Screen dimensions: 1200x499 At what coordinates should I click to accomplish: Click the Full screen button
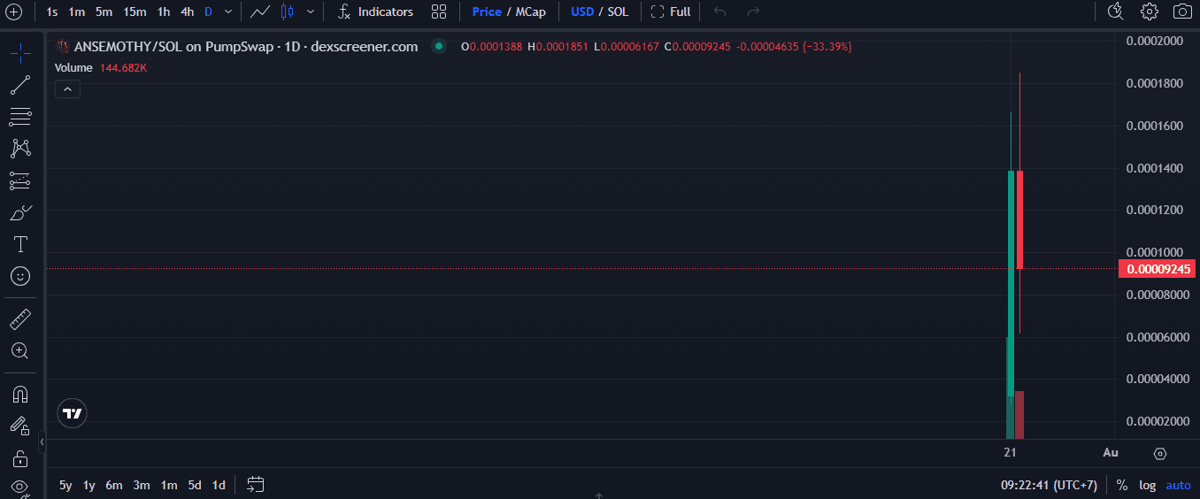pos(671,12)
